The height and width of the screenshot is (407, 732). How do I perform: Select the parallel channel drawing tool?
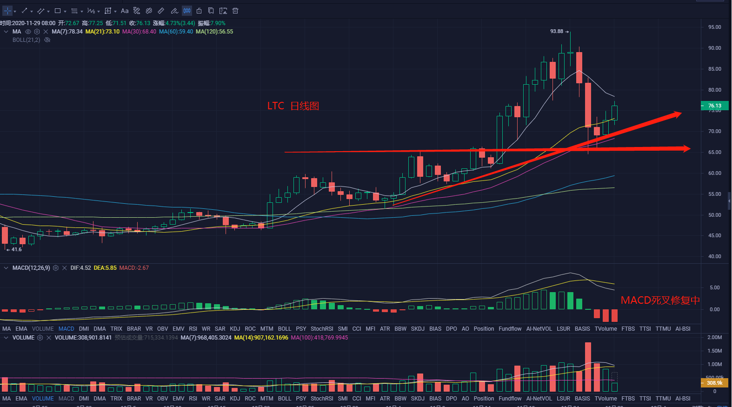tap(41, 11)
